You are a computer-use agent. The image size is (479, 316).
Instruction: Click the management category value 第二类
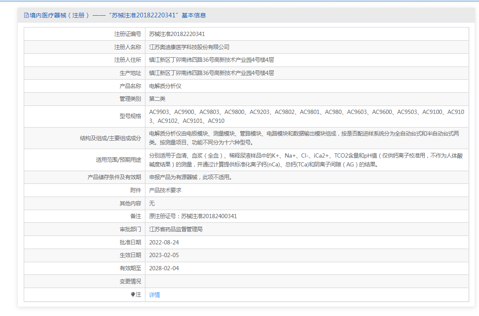(x=157, y=99)
